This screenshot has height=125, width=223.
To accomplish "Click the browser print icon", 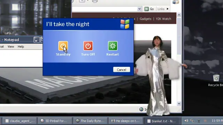I will [95, 1].
